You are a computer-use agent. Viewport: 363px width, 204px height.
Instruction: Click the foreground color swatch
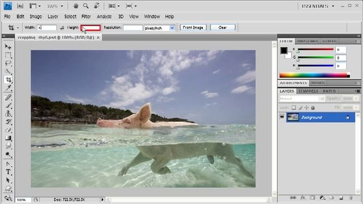pyautogui.click(x=284, y=50)
